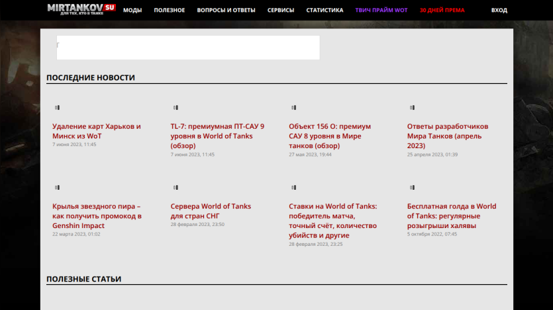Open Бесплатная голда в World of Tanks
Screen dimensions: 553x310
(x=452, y=215)
